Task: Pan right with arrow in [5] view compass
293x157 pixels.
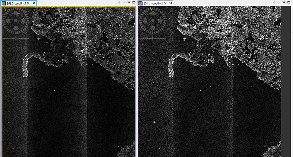Action: click(160, 21)
